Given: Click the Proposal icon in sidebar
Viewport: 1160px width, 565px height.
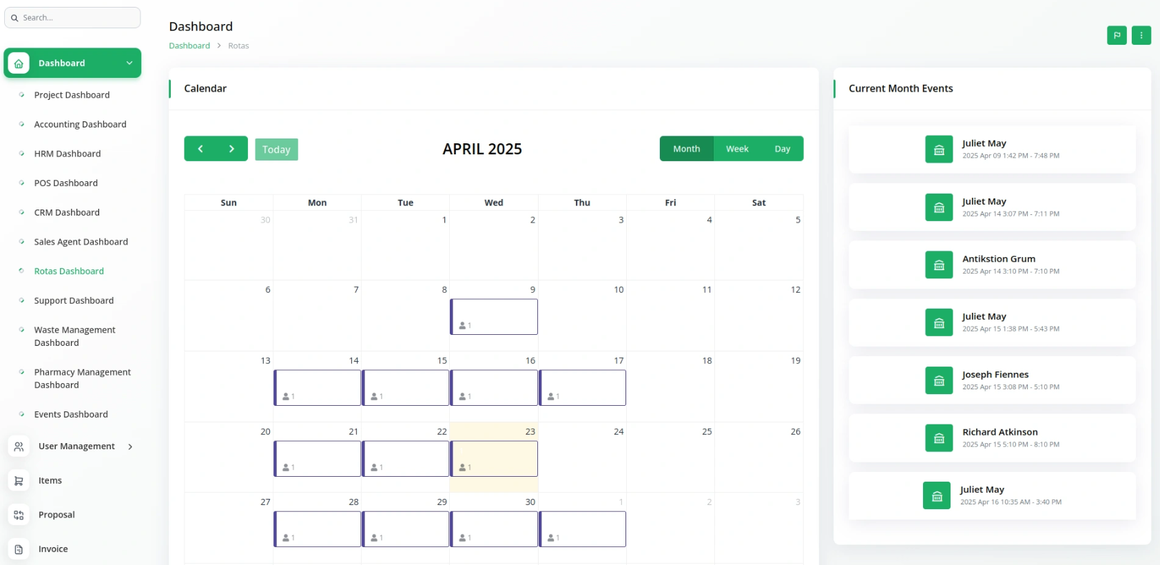Looking at the screenshot, I should (x=19, y=515).
